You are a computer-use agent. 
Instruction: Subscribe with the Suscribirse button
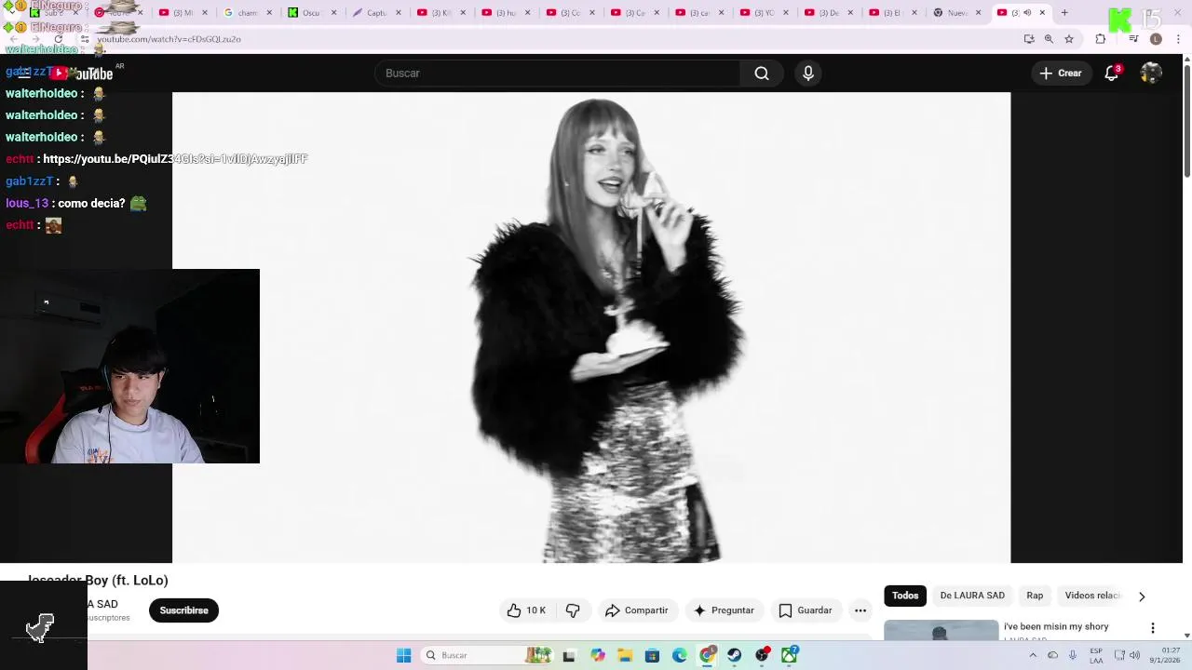[183, 610]
